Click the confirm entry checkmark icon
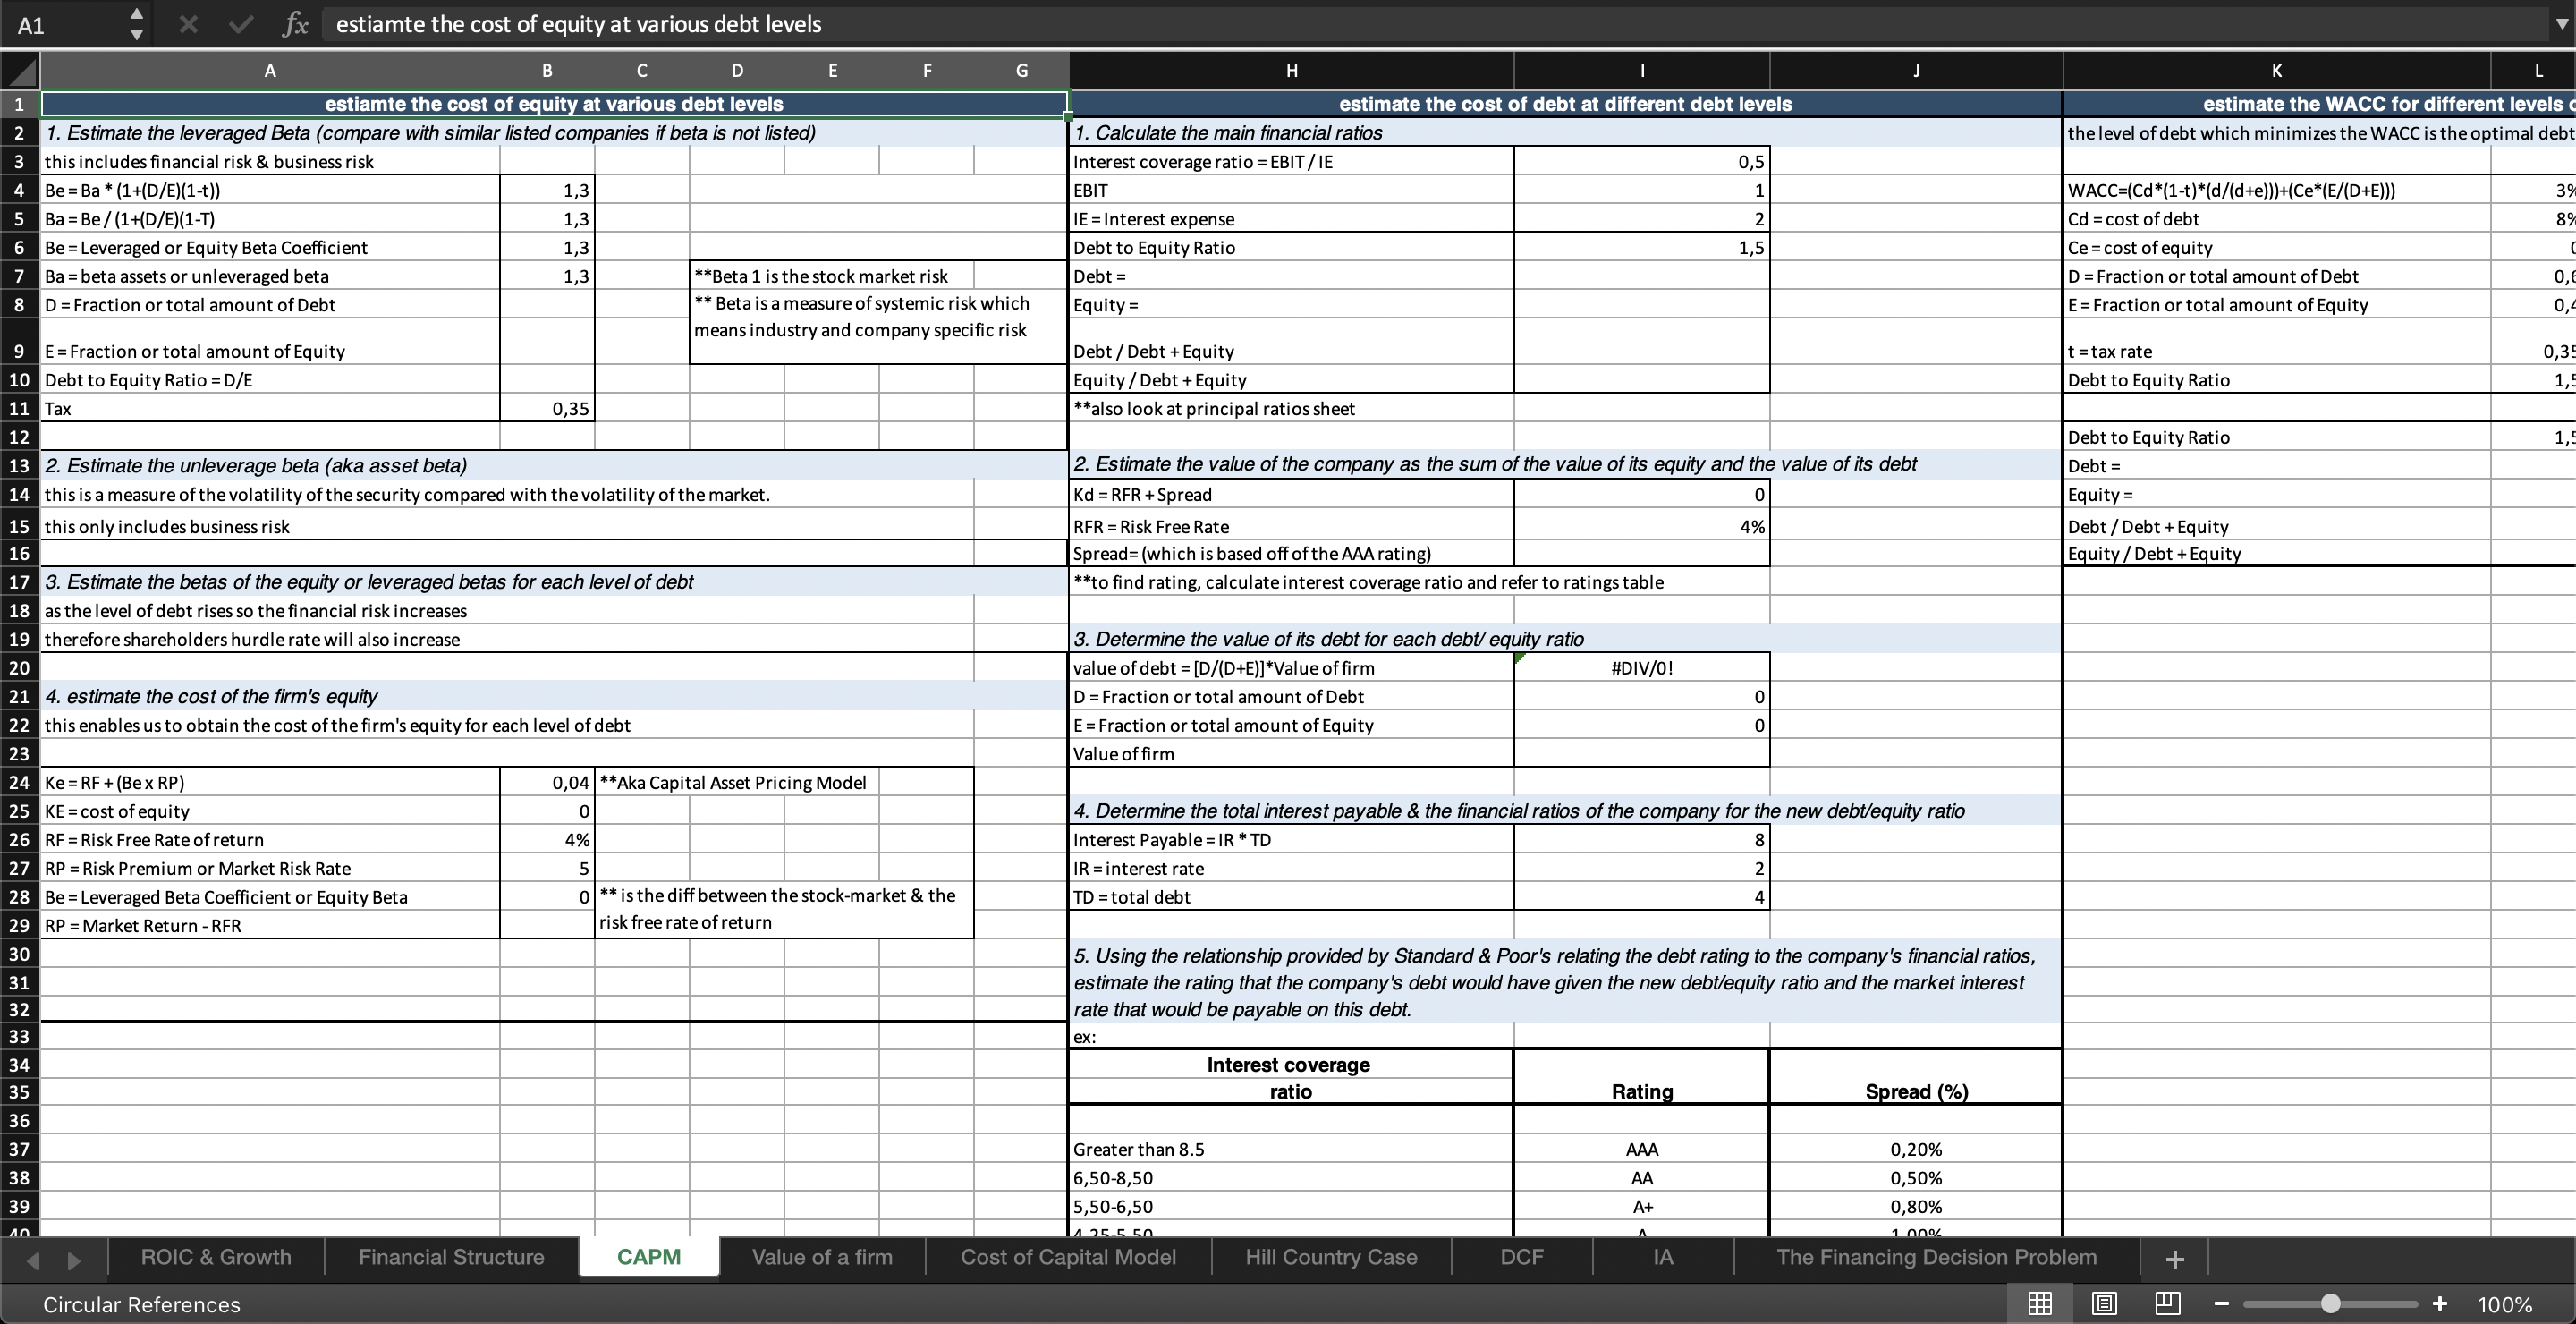Viewport: 2576px width, 1324px height. tap(240, 24)
